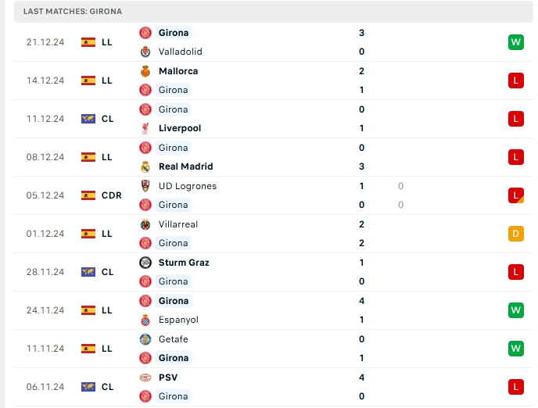Viewport: 538px width, 408px height.
Task: Click the CDR competition label on 05.12.24
Action: (x=112, y=195)
